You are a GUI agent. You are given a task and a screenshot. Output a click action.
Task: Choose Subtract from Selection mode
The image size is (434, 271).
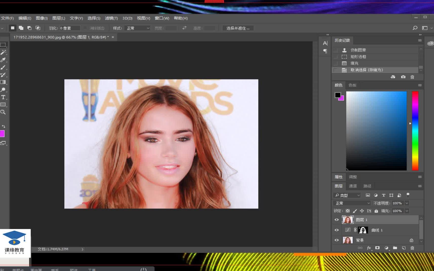[29, 28]
